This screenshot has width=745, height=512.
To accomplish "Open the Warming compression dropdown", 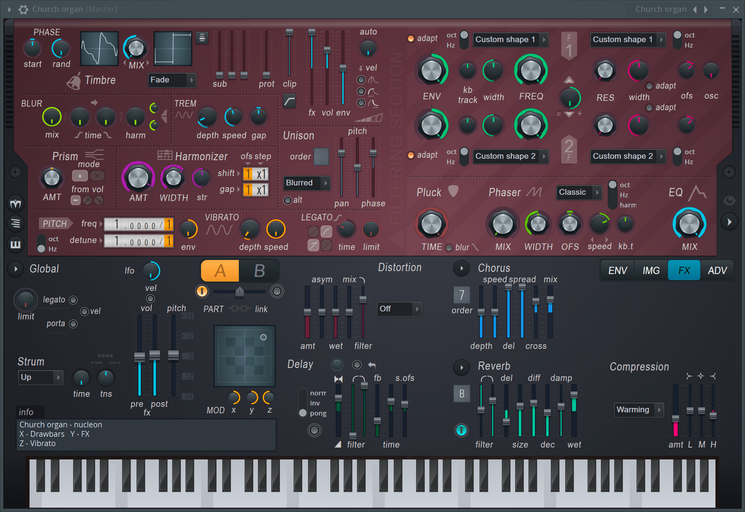I will pos(638,410).
